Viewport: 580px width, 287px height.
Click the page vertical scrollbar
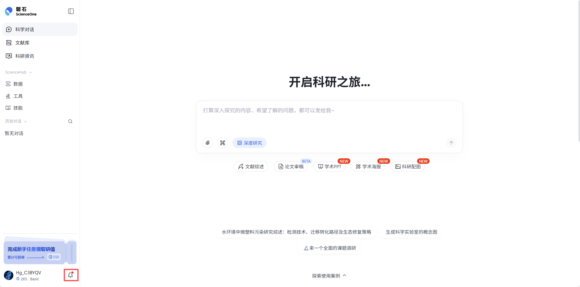[579, 71]
